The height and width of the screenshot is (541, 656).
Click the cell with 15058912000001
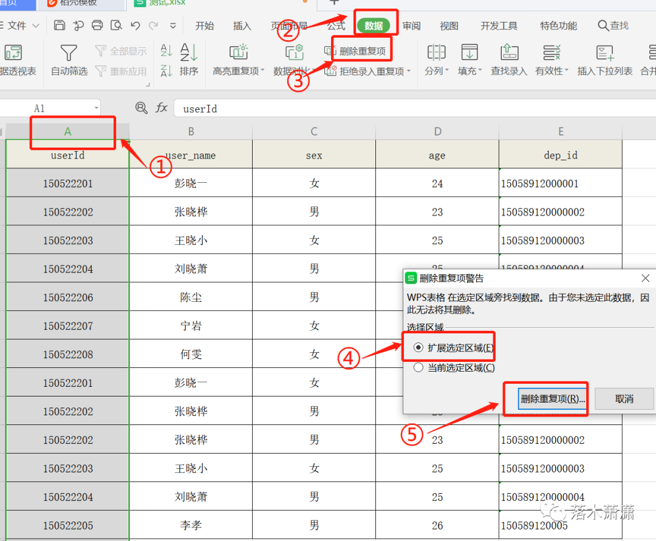point(561,183)
